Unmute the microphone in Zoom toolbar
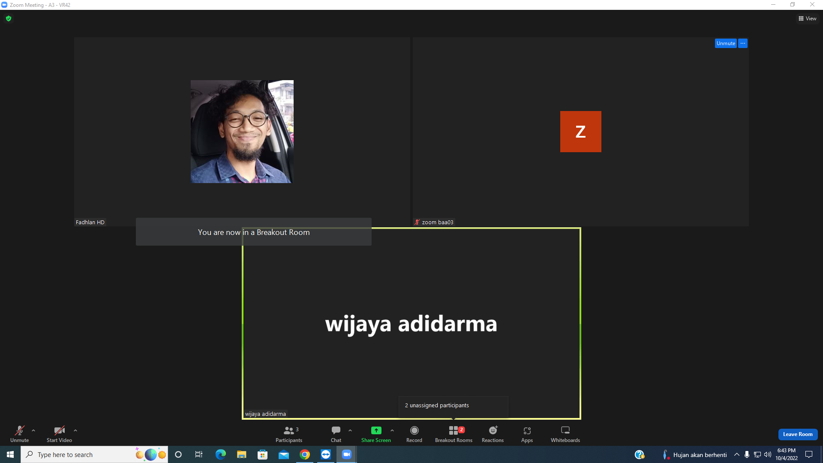This screenshot has height=463, width=823. coord(19,434)
